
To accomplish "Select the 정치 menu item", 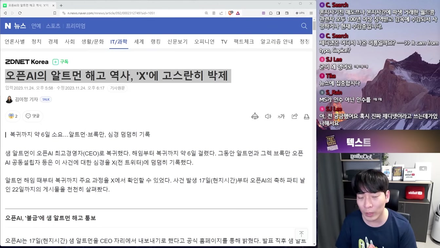I will tap(36, 42).
